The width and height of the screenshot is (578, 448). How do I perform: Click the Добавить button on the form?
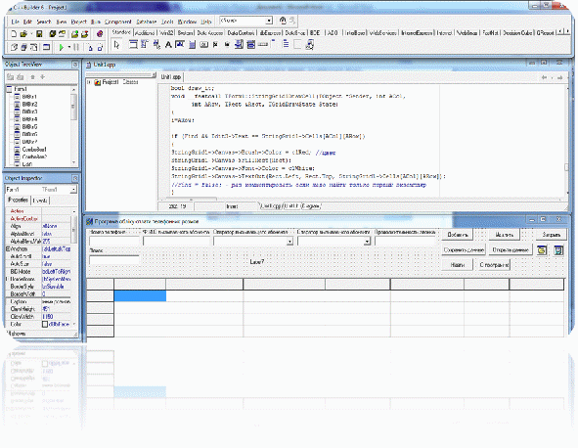click(x=458, y=235)
